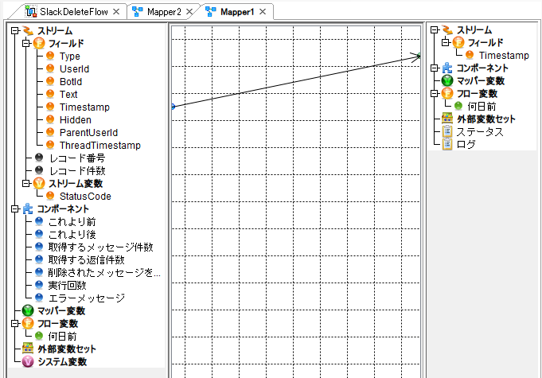Select the left フロー変数 label
The height and width of the screenshot is (378, 542).
[x=58, y=323]
